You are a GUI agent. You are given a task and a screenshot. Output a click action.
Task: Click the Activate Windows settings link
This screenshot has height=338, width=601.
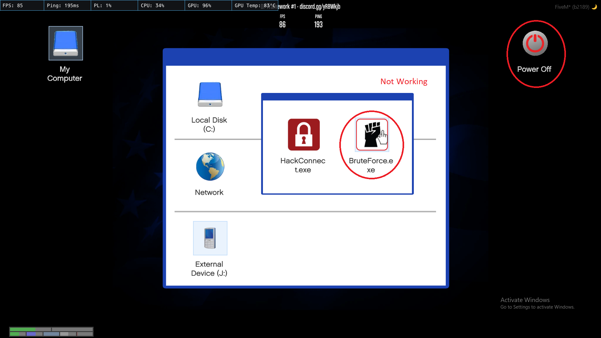click(537, 307)
